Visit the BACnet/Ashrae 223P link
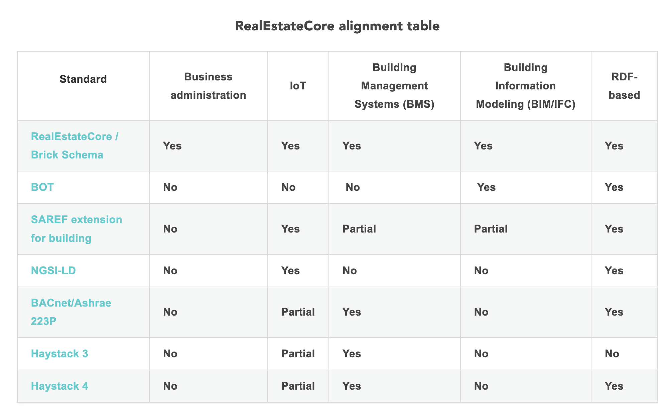This screenshot has width=671, height=419. coord(71,312)
